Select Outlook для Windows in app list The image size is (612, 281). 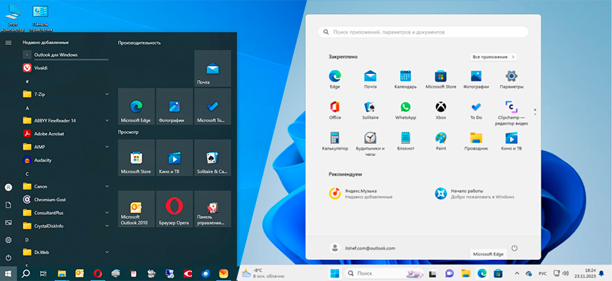[x=65, y=55]
